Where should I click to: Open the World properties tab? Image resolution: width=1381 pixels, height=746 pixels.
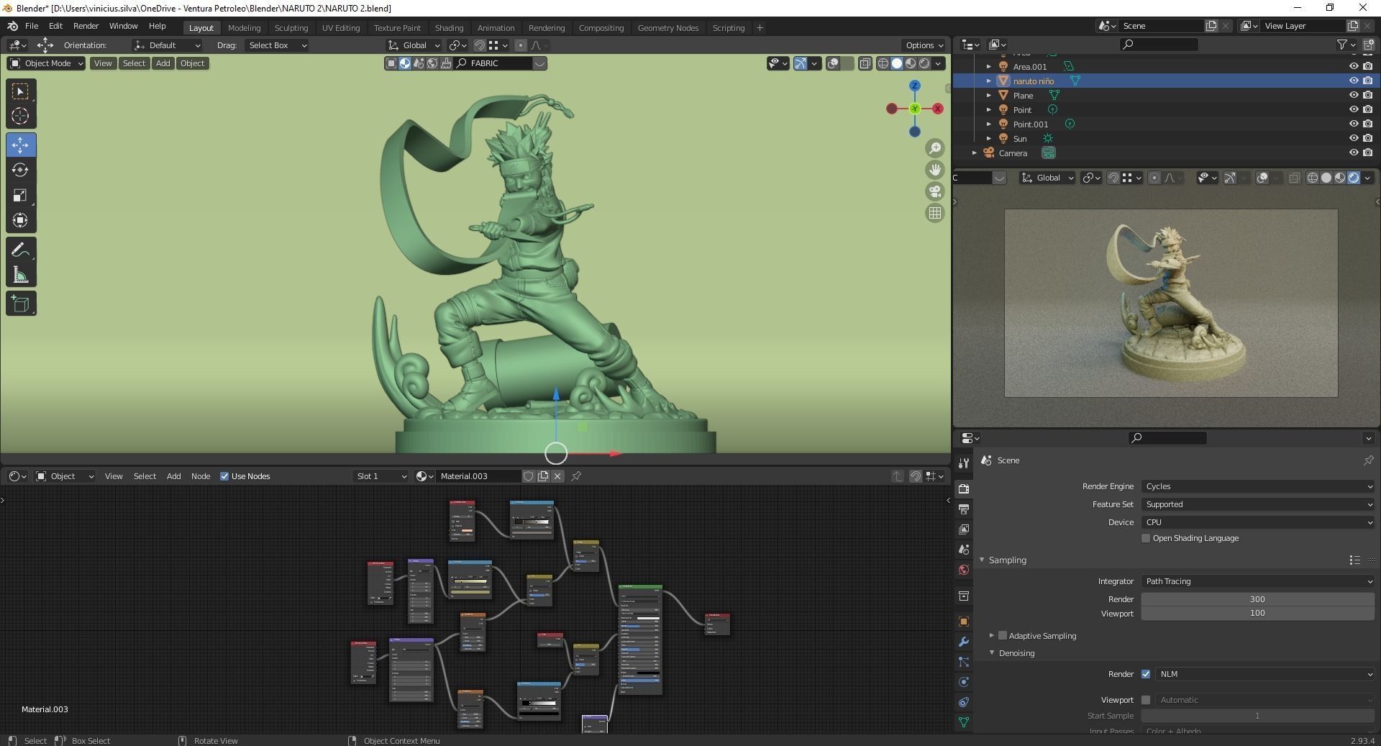click(964, 570)
